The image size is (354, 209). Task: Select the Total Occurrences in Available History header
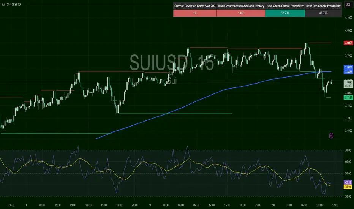tap(241, 6)
